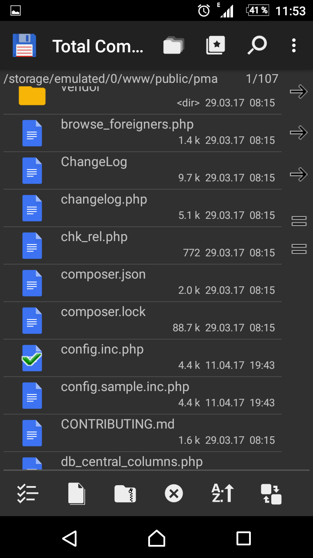Open the button bar configuration icon
This screenshot has height=558, width=313.
point(271,494)
